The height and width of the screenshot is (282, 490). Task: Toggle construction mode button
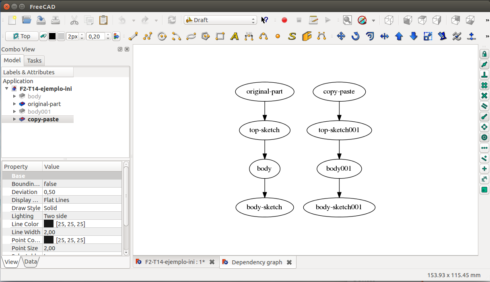coord(43,36)
